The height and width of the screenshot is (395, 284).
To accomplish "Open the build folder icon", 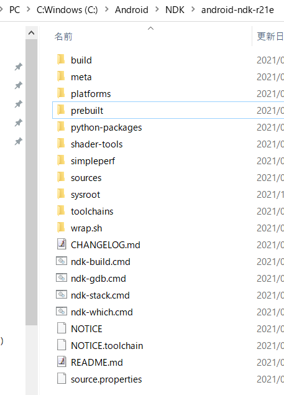I will 61,60.
